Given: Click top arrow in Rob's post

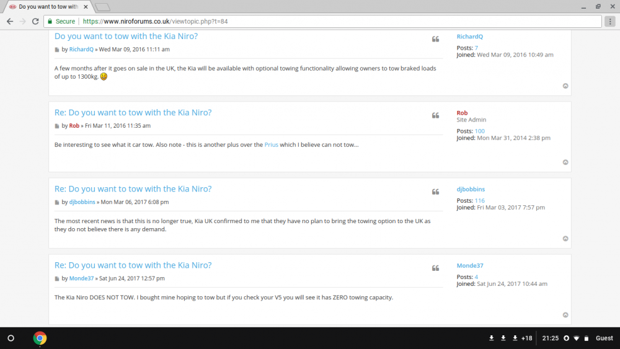Looking at the screenshot, I should 565,162.
